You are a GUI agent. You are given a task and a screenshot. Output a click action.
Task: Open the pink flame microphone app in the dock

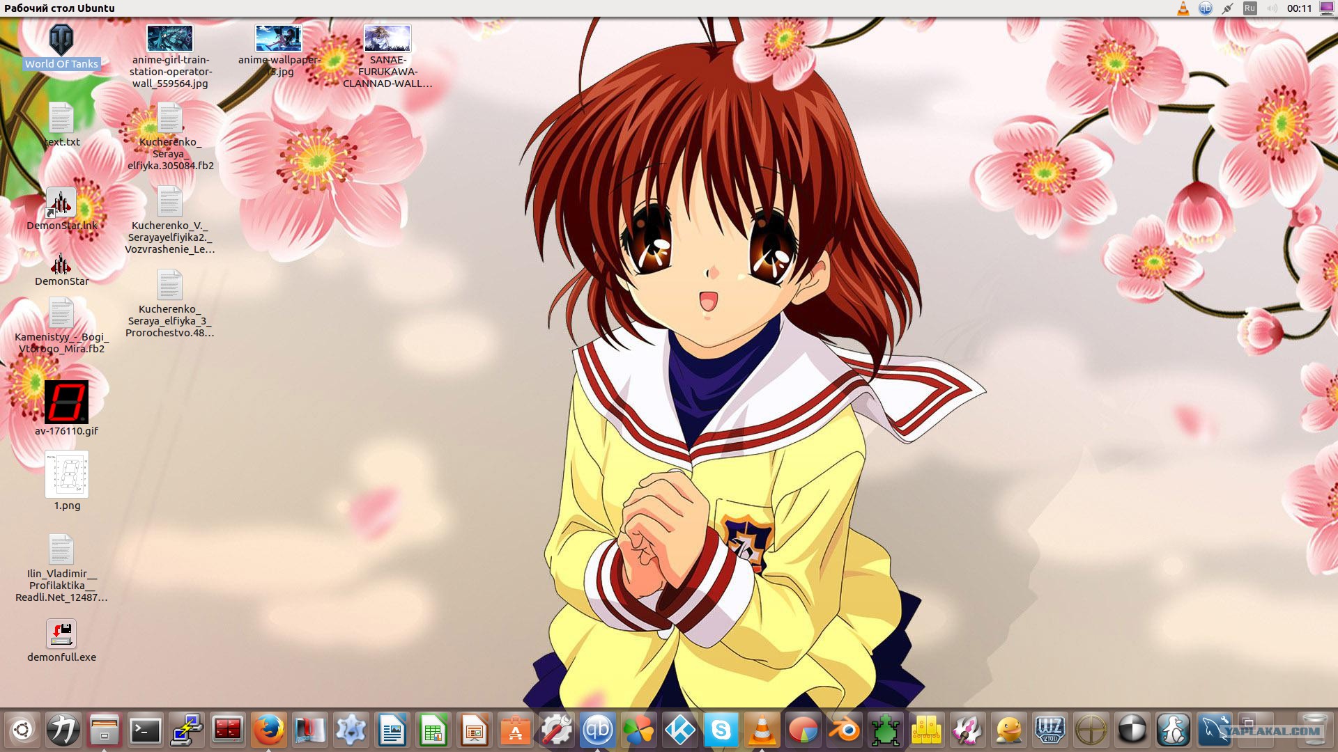point(968,730)
